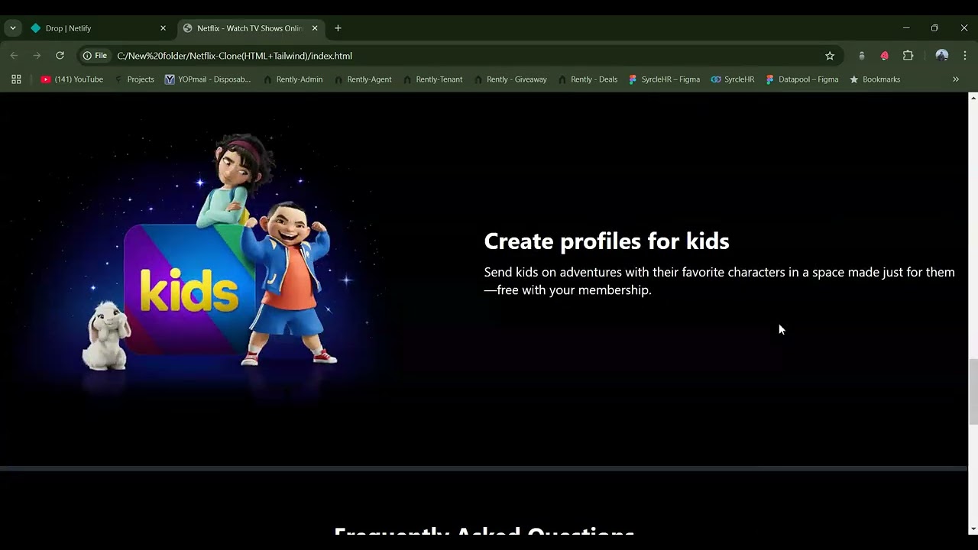
Task: Reload the current page
Action: (x=60, y=56)
